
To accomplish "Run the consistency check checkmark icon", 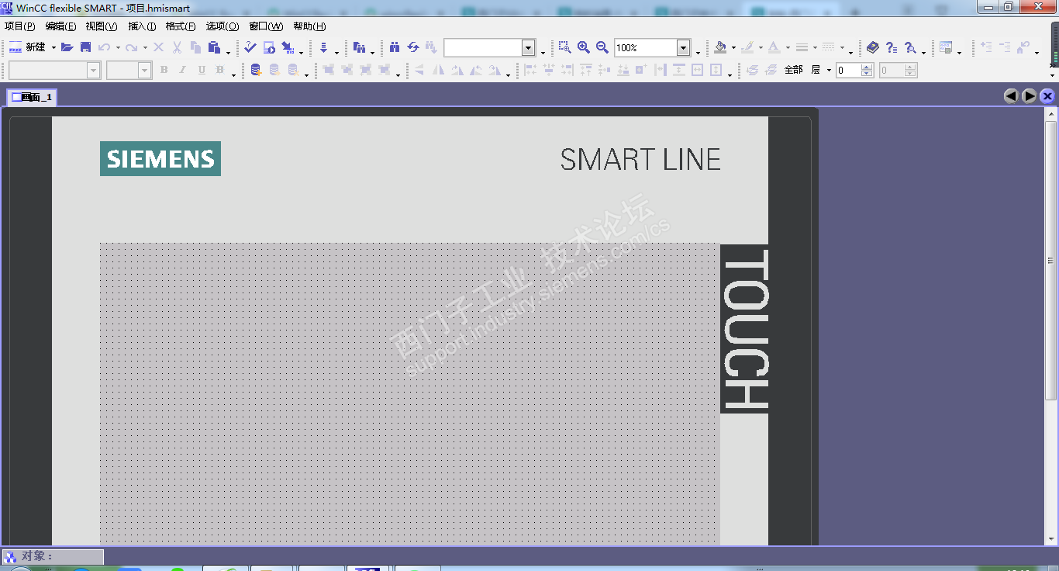I will [250, 47].
